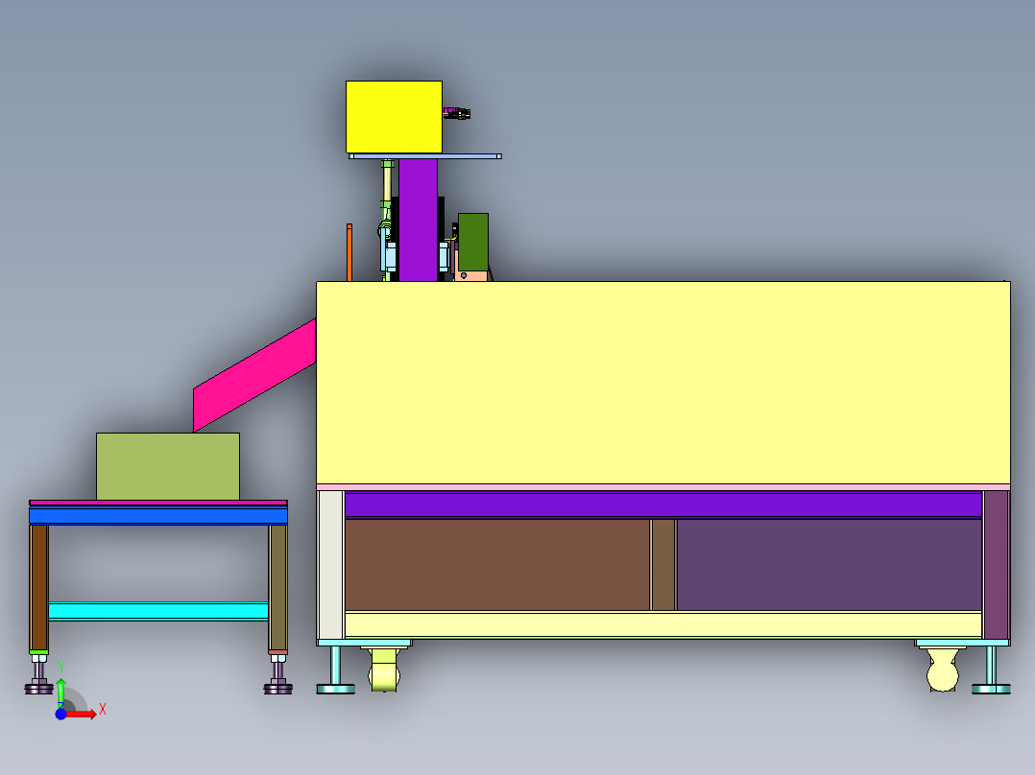Click the green Y axis arrow
This screenshot has height=775, width=1035.
coord(60,692)
